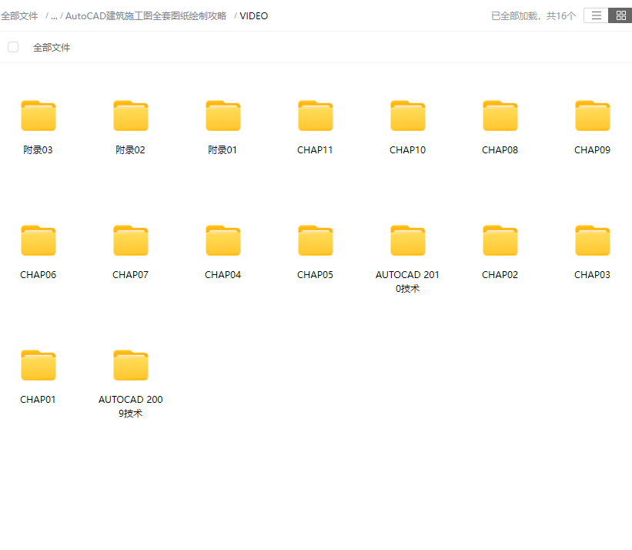Image resolution: width=632 pixels, height=550 pixels.
Task: Open the CHAP09 folder icon
Action: coord(592,116)
